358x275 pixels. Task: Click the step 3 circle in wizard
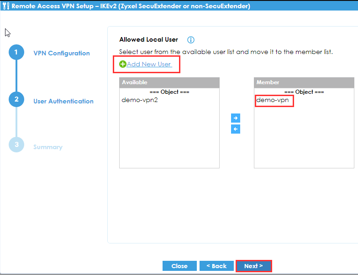(x=16, y=145)
